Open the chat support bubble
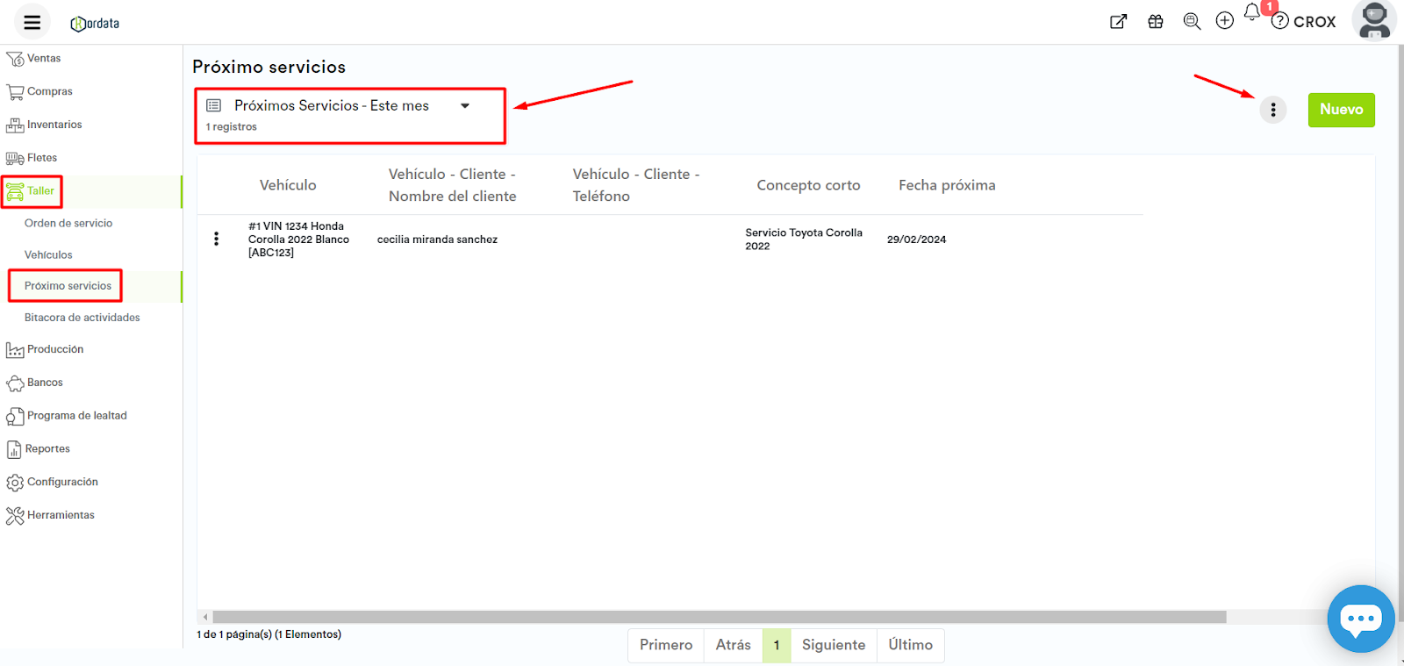 (1360, 619)
